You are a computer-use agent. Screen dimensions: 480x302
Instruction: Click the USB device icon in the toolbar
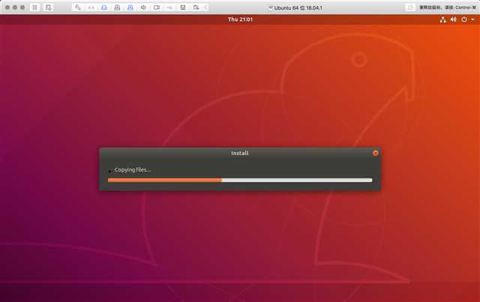point(169,7)
